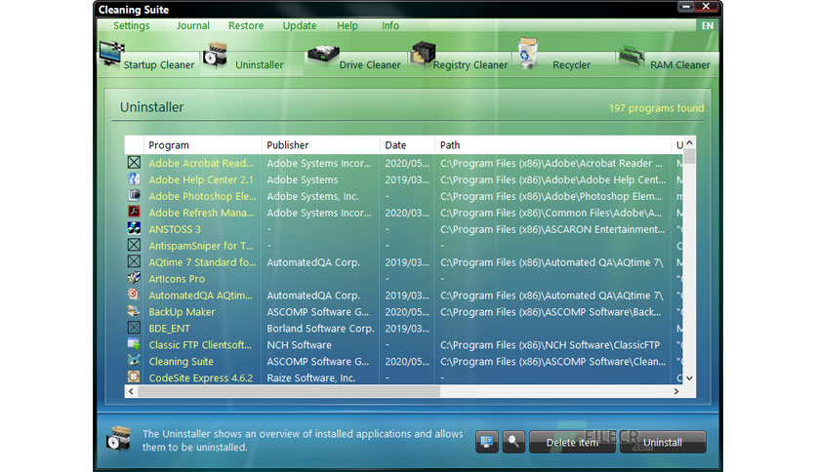Click the AntispamSniper row icon
Screen dimensions: 816x472
coord(134,245)
